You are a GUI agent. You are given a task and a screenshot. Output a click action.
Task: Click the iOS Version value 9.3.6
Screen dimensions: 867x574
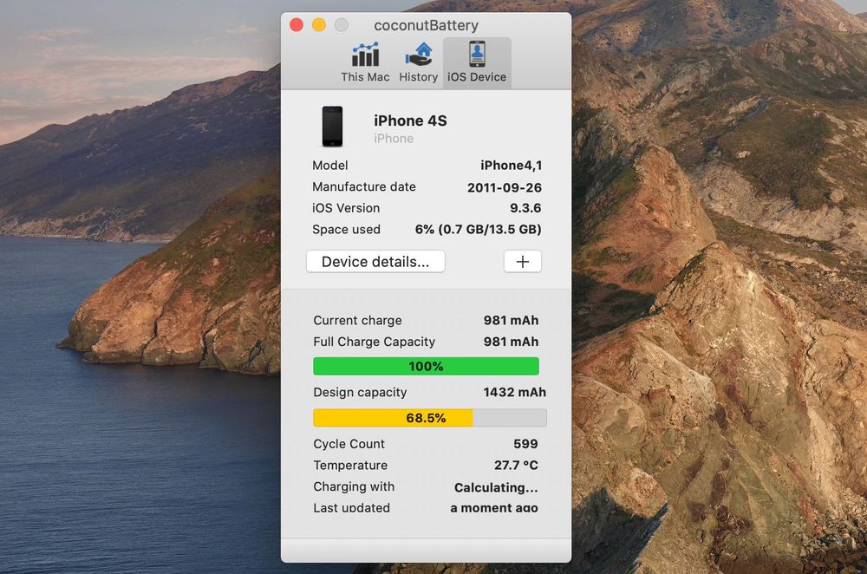coord(525,208)
